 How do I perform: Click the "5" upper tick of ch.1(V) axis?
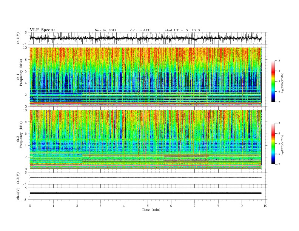point(26,32)
